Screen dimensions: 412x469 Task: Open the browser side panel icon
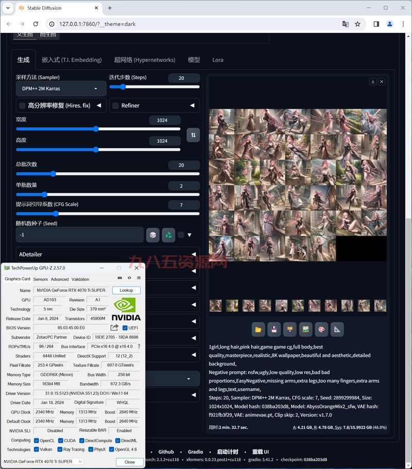coord(376,24)
